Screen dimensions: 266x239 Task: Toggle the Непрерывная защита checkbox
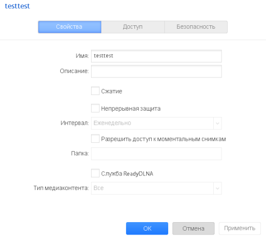(x=95, y=108)
